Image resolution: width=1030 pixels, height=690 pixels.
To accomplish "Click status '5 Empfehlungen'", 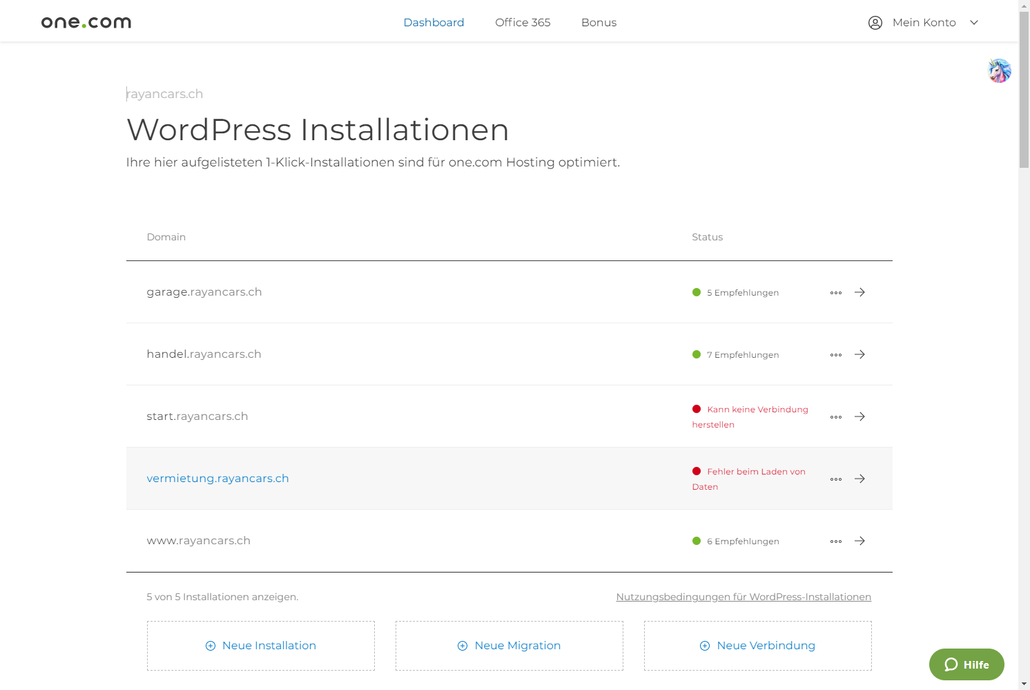I will 743,293.
